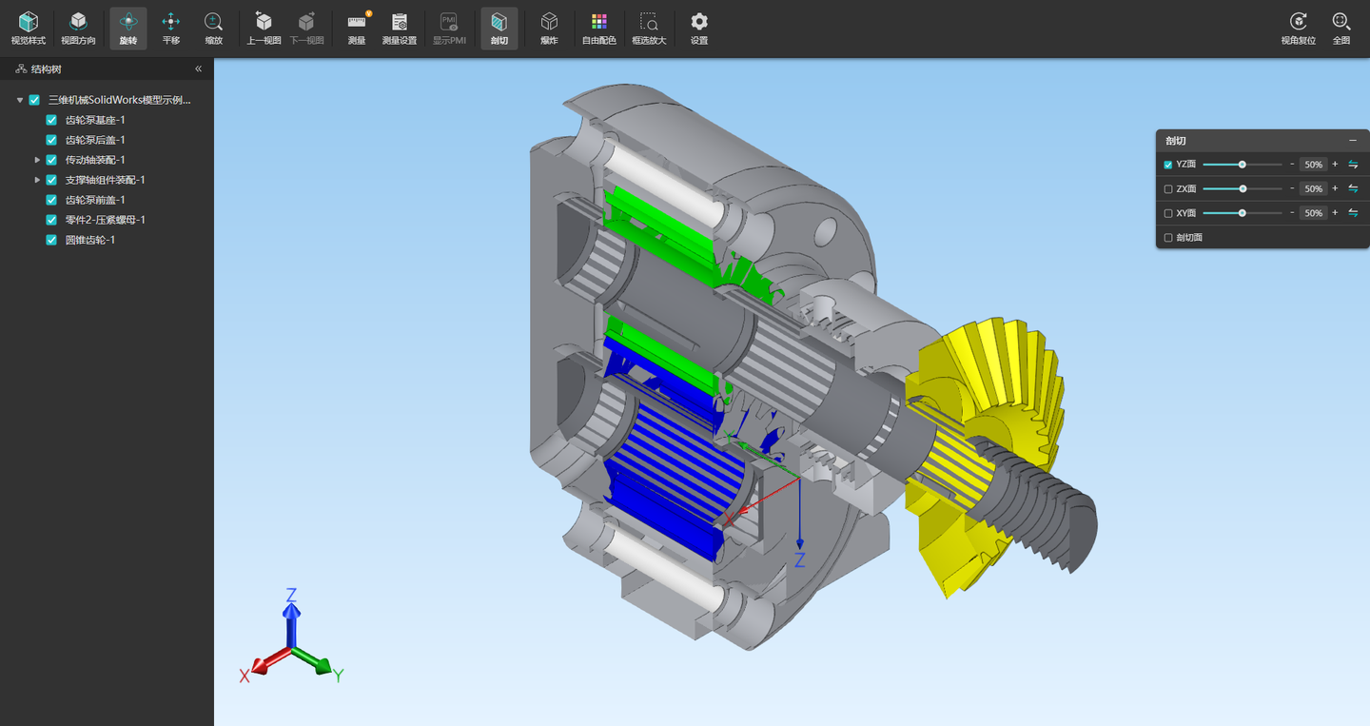
Task: Uncheck the root assembly 三维机械SolidWorks模型示例 checkbox
Action: (x=34, y=100)
